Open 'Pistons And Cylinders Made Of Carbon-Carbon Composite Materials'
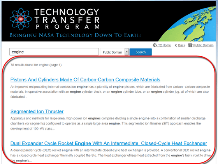 (85, 79)
